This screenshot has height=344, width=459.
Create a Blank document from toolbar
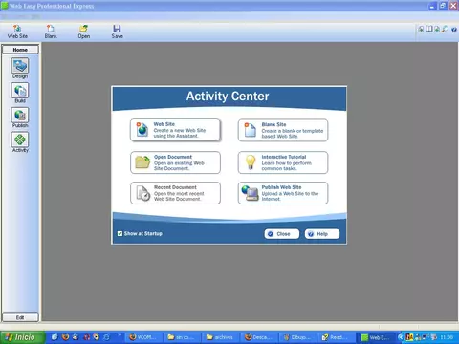pos(51,32)
